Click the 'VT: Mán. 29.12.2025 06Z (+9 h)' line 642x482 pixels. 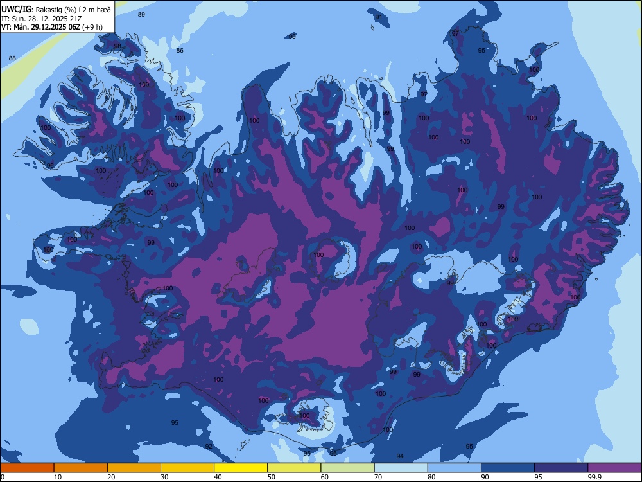pyautogui.click(x=52, y=27)
